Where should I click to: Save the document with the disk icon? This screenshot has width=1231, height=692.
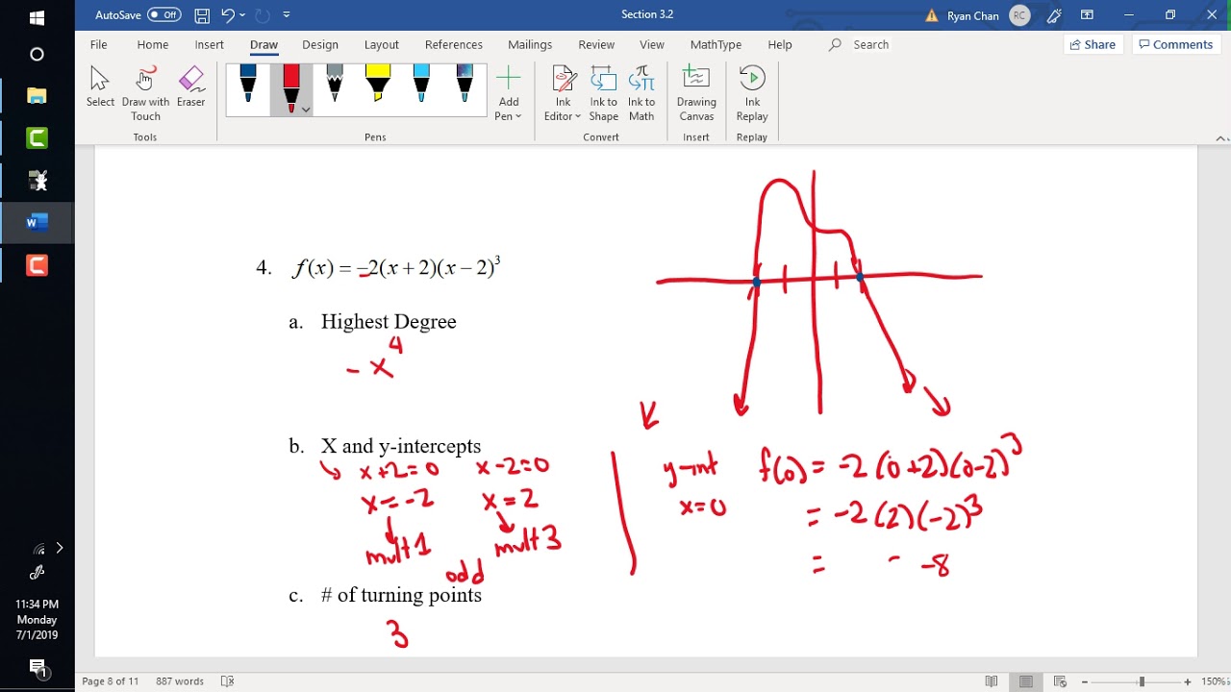202,15
